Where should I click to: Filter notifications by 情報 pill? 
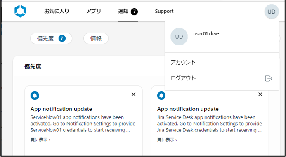[x=96, y=38]
